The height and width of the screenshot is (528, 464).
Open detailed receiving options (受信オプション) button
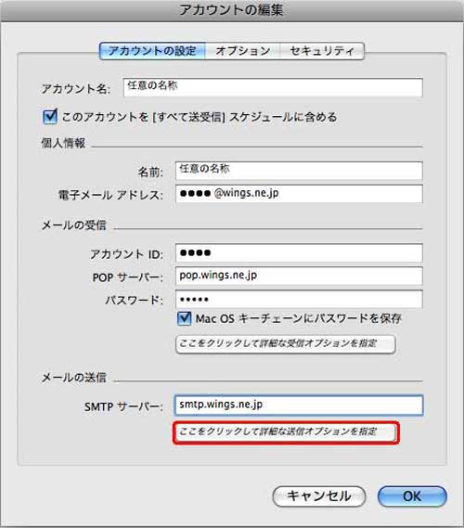(285, 344)
